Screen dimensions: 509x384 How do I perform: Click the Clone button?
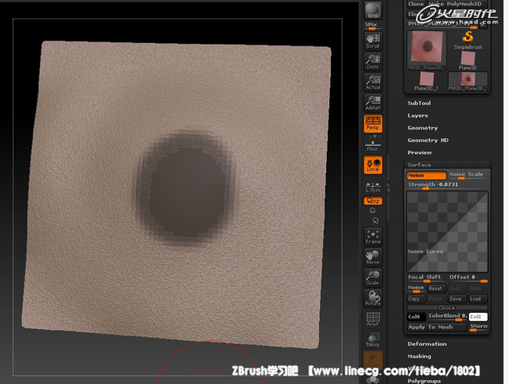point(416,4)
